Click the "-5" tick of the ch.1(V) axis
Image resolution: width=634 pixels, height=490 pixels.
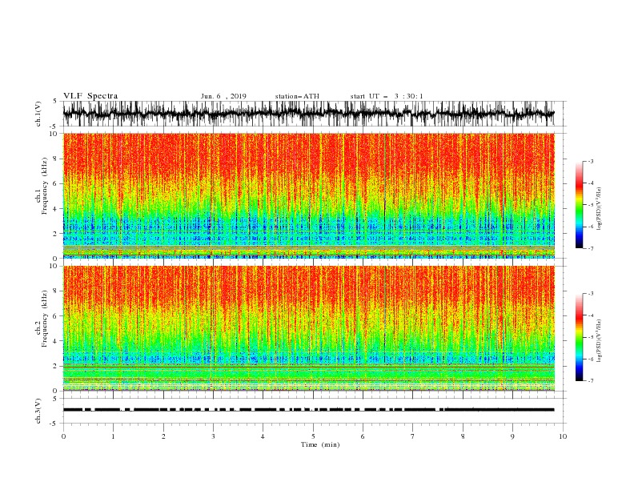coord(54,127)
